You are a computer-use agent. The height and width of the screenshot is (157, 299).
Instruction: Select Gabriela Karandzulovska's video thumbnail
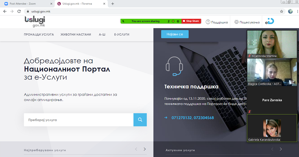click(x=271, y=128)
